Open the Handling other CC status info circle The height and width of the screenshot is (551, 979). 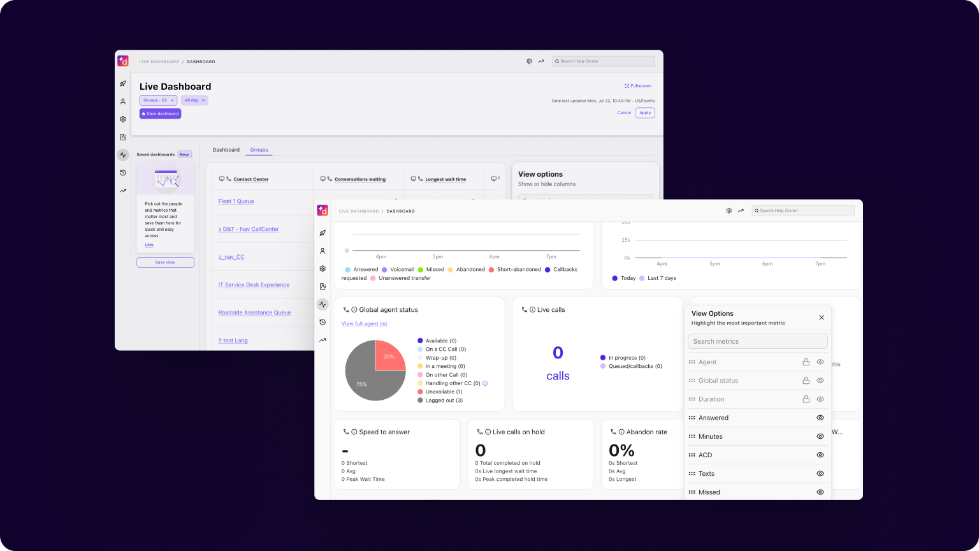[485, 383]
